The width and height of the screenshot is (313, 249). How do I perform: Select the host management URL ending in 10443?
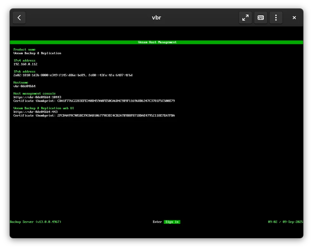[37, 97]
